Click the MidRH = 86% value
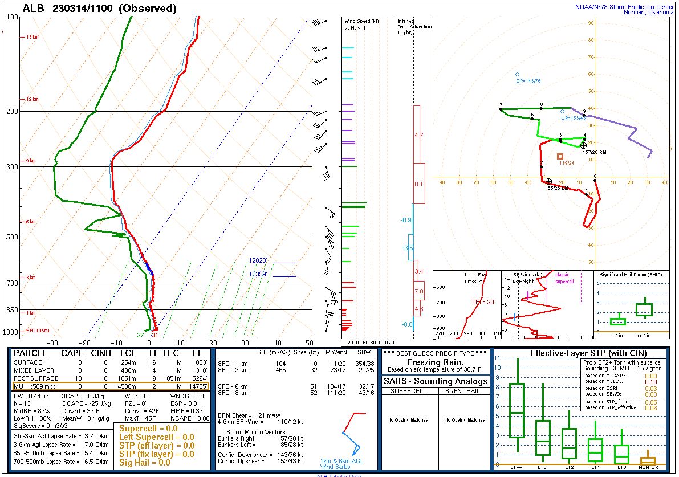Screen dimensions: 679x477 tap(31, 411)
